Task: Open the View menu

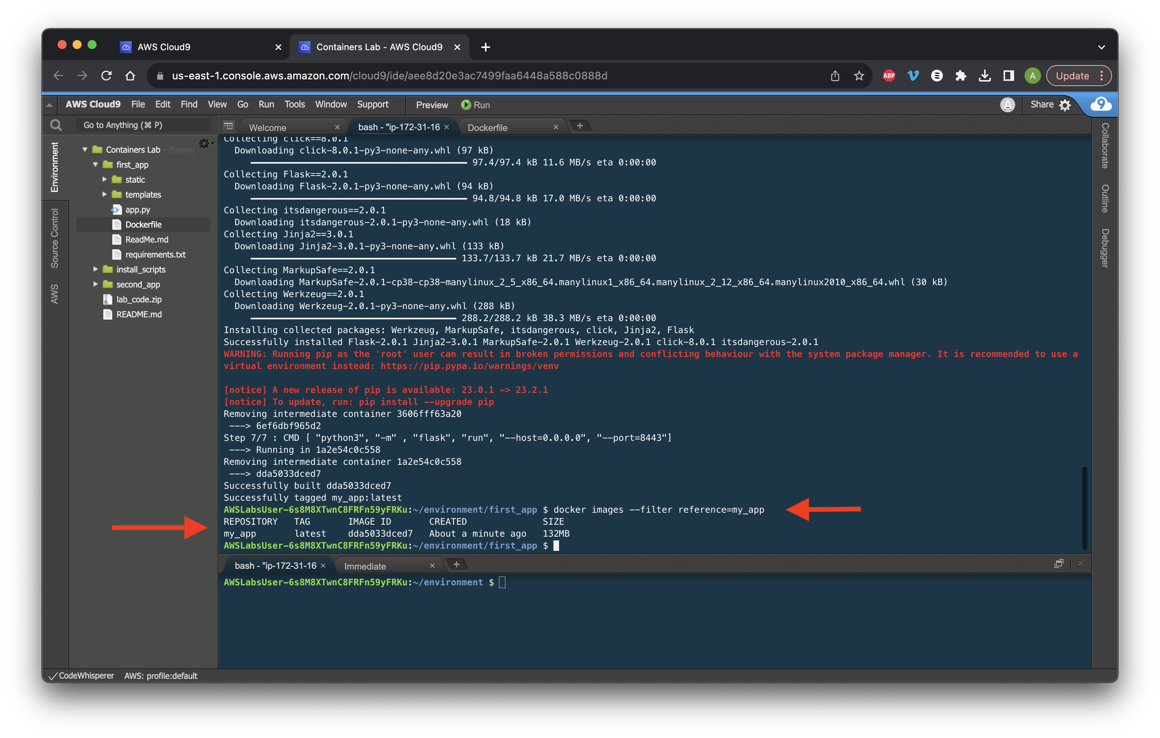Action: point(217,104)
